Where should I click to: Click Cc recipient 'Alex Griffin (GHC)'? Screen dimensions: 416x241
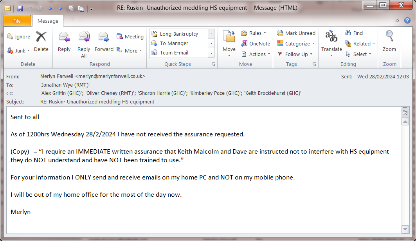[61, 93]
